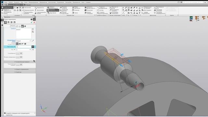Viewport: 208px width, 117px height.
Task: Open the Angle value combo box dropdown
Action: click(30, 50)
